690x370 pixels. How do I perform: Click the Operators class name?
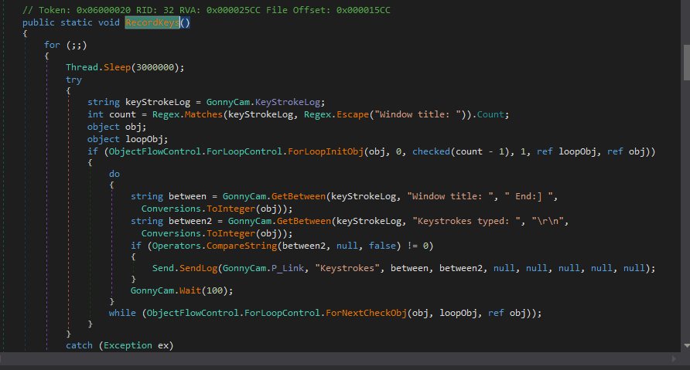click(176, 246)
